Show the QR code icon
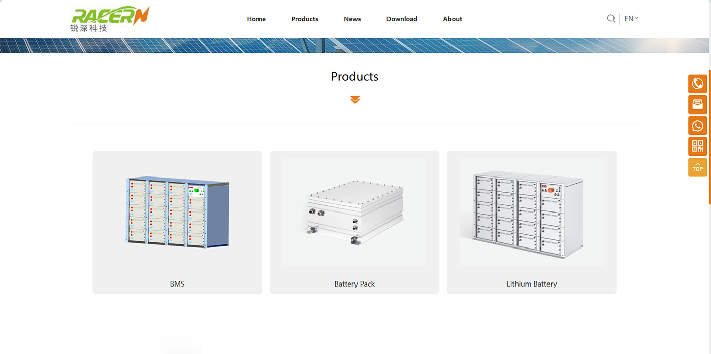 point(697,147)
